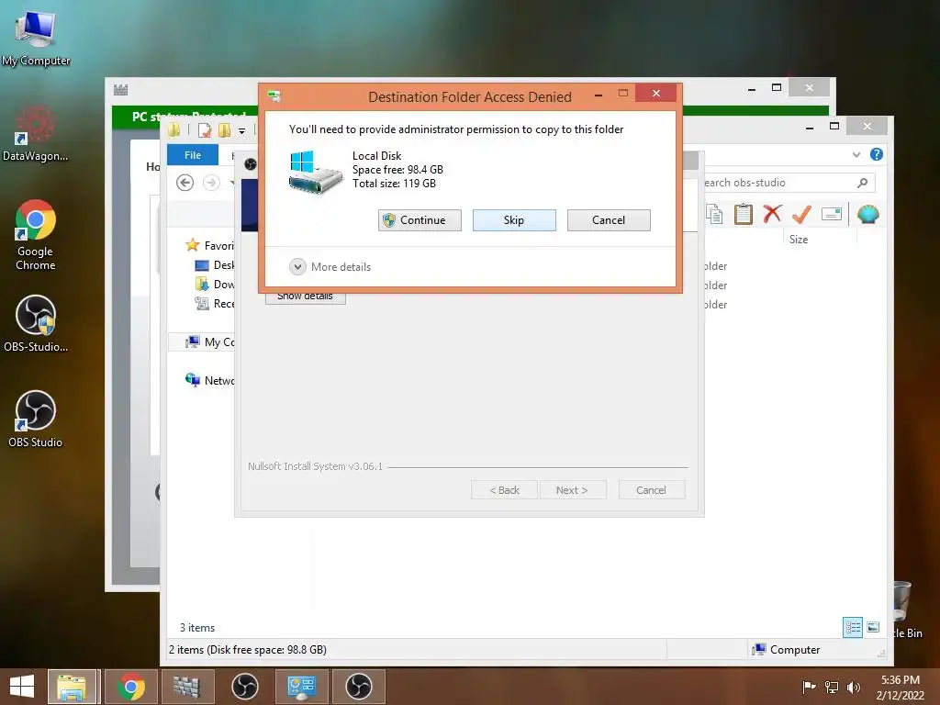Open control panel icon in taskbar
The image size is (940, 705).
click(301, 687)
